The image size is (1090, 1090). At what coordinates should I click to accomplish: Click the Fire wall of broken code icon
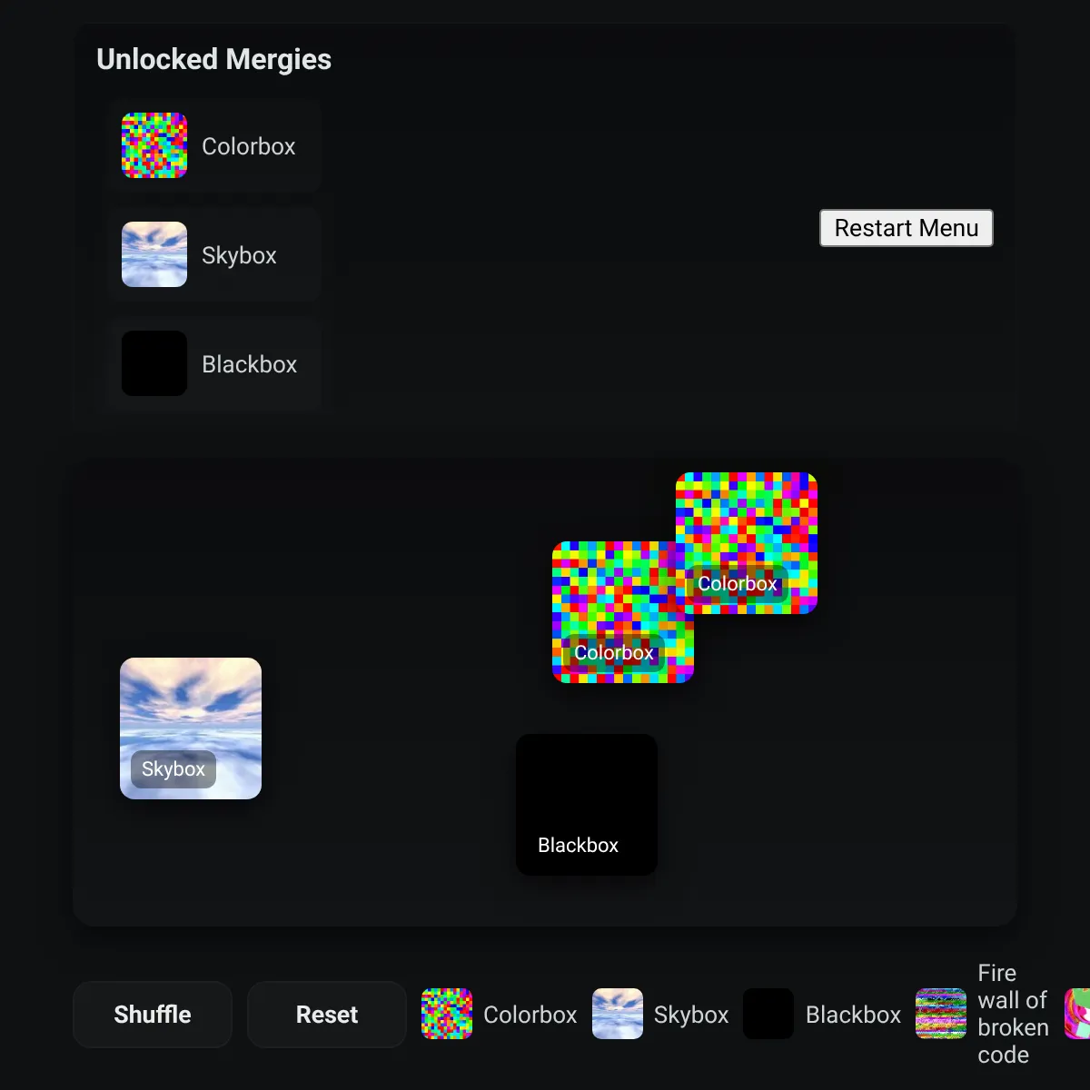point(941,1014)
